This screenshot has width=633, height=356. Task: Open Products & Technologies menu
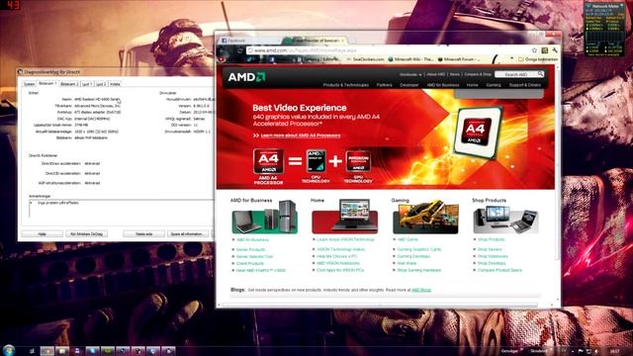coord(345,85)
